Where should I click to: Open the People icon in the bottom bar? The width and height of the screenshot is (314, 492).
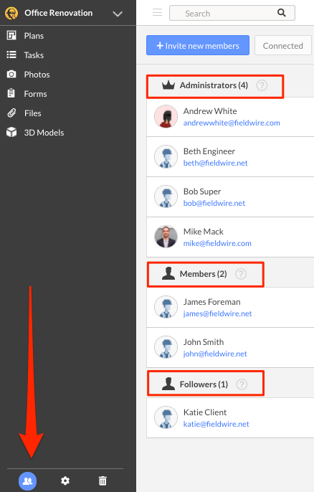[28, 481]
